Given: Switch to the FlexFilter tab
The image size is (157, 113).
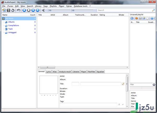Looking at the screenshot, I should tap(91, 72).
